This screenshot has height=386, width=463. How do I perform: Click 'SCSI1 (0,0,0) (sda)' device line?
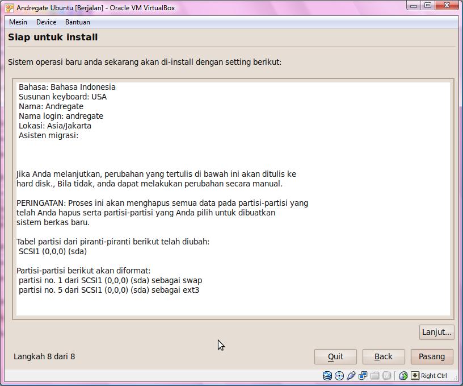[53, 251]
